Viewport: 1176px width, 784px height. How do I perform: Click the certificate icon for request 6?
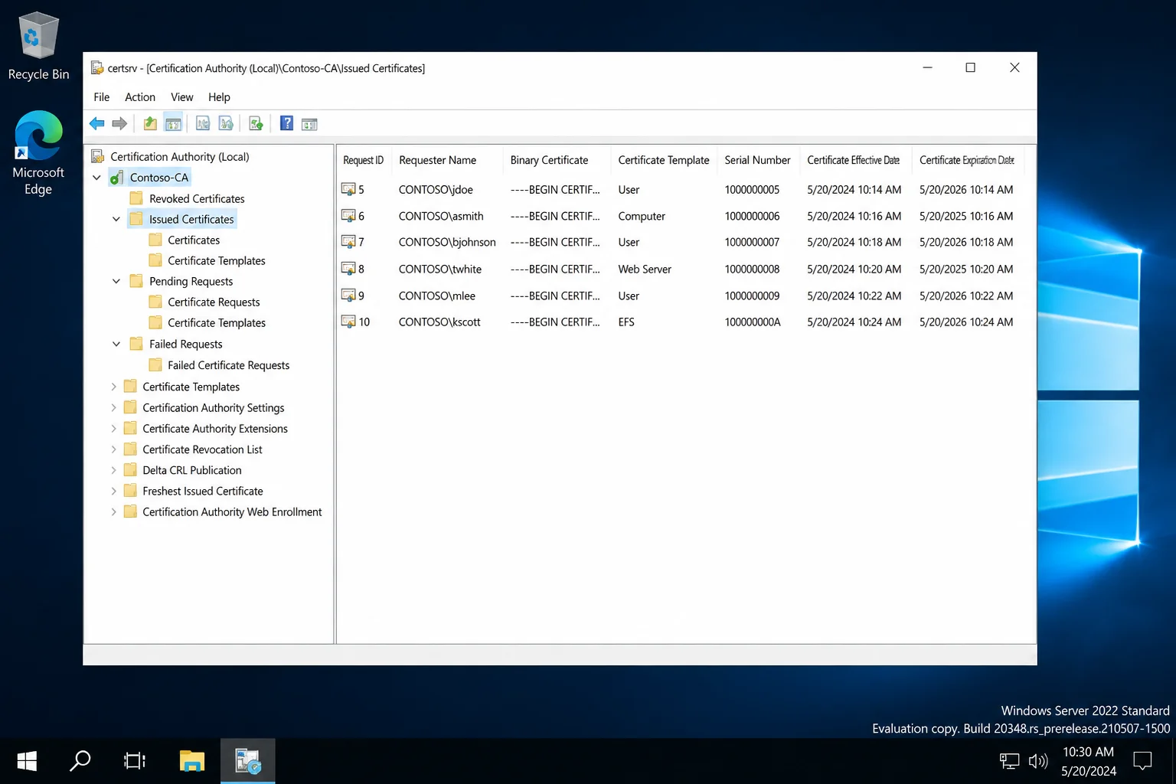(x=348, y=216)
